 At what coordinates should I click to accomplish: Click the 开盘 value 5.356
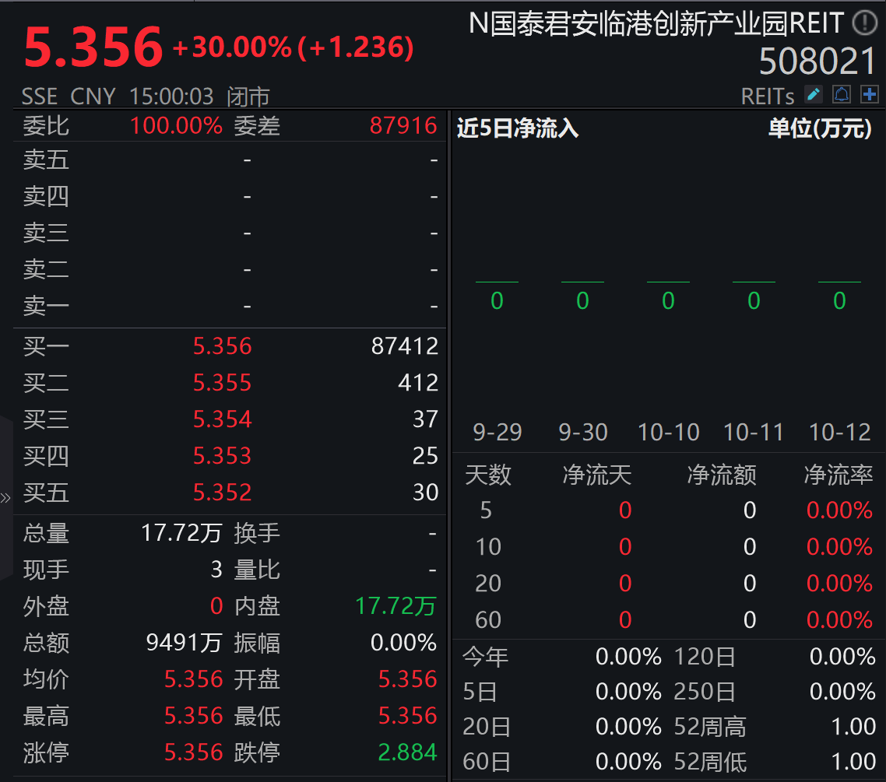point(407,679)
